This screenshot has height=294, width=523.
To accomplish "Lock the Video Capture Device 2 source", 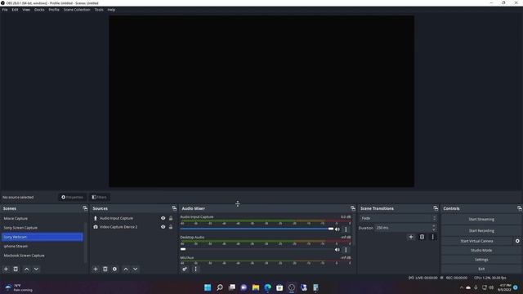I will [171, 227].
